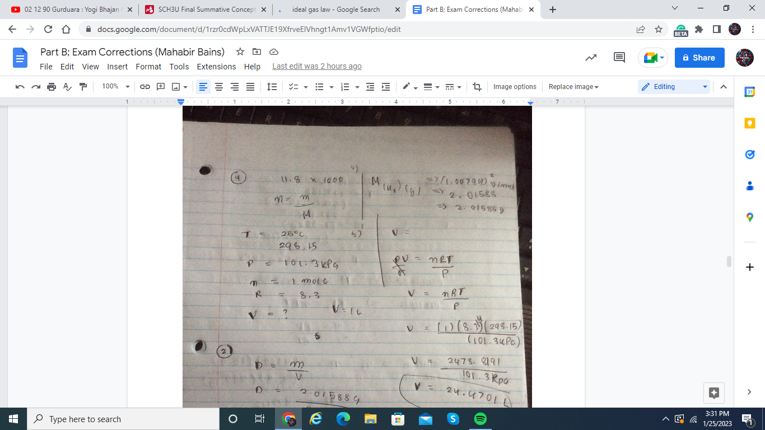Viewport: 765px width, 430px height.
Task: Toggle justify alignment
Action: point(250,87)
